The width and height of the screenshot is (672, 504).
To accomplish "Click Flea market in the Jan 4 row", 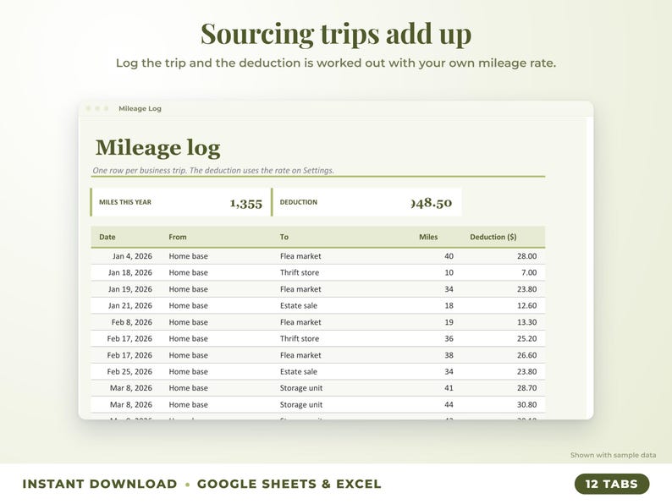I will point(300,256).
